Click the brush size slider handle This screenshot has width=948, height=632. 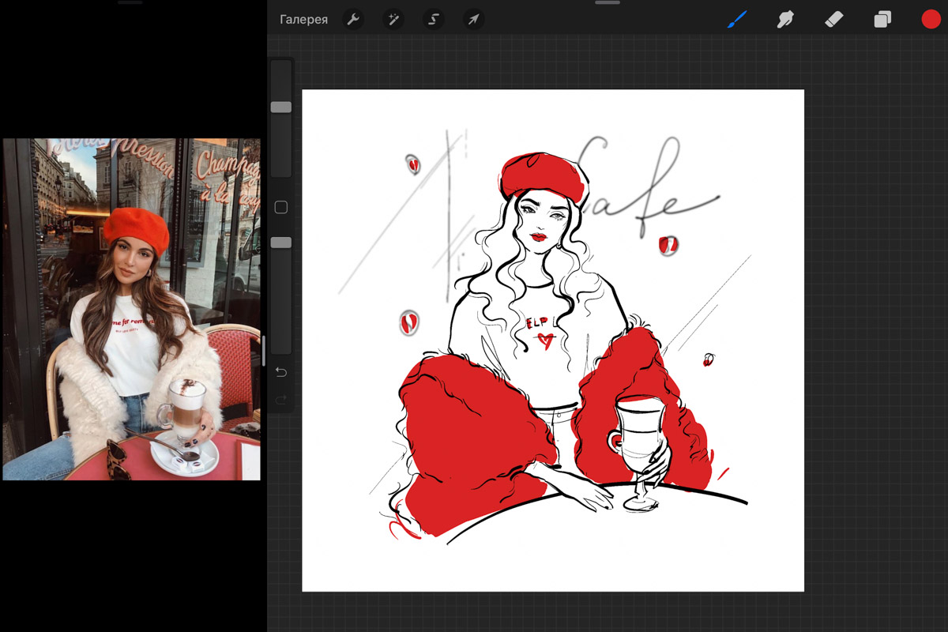[x=281, y=107]
